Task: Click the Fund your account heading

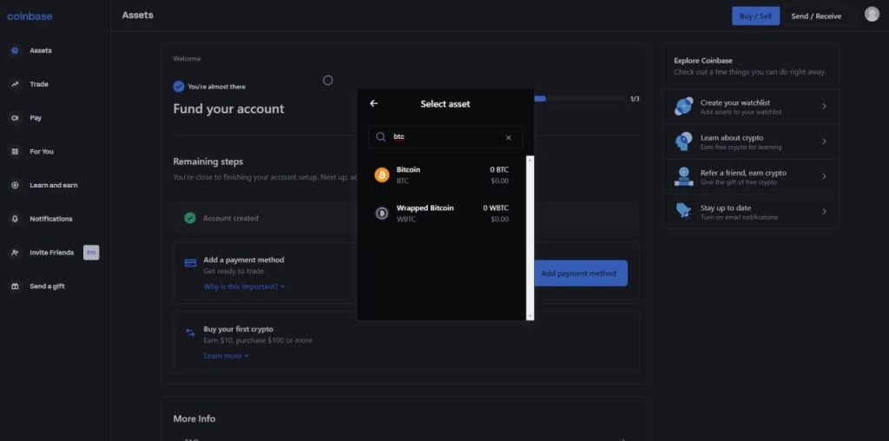Action: pos(228,109)
